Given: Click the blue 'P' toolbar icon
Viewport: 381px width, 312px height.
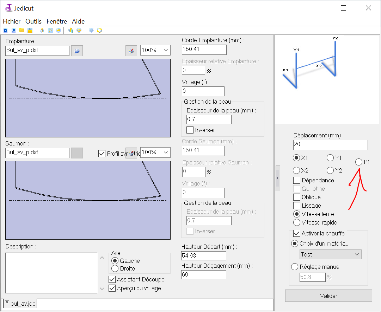Looking at the screenshot, I should coord(13,31).
